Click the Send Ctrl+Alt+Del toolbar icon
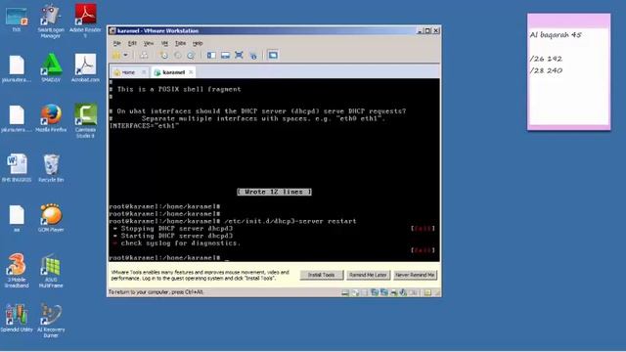 coord(144,55)
